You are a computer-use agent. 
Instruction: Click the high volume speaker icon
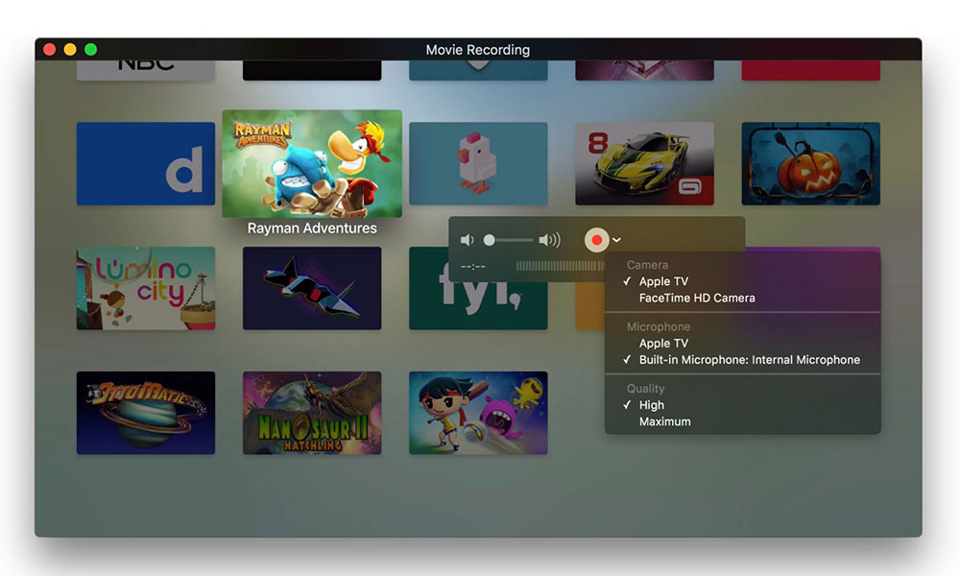pos(549,240)
